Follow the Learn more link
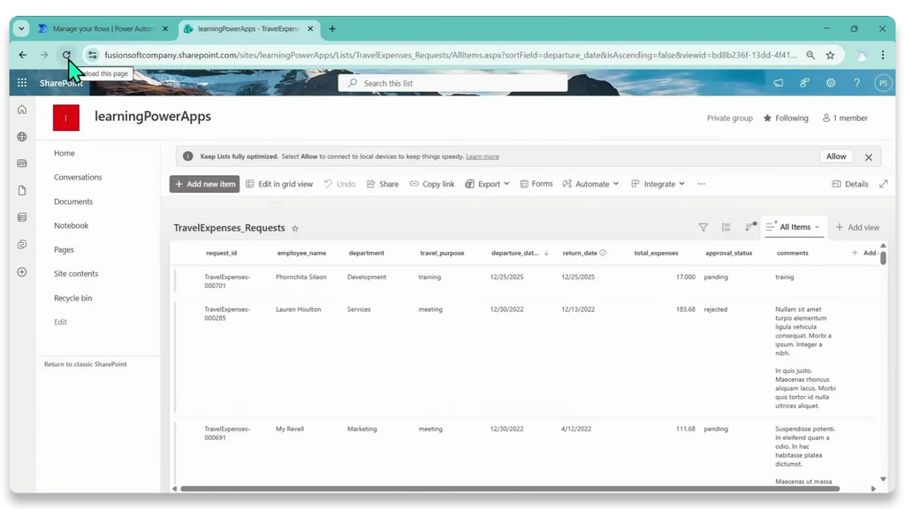Image resolution: width=905 pixels, height=509 pixels. pyautogui.click(x=483, y=156)
